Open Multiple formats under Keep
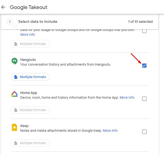 click(x=30, y=143)
